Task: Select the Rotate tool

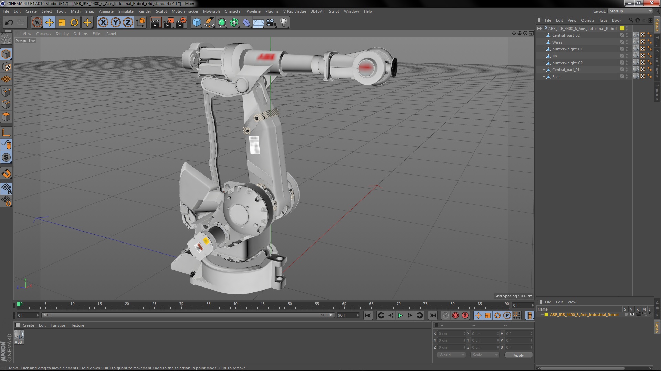Action: (x=74, y=23)
